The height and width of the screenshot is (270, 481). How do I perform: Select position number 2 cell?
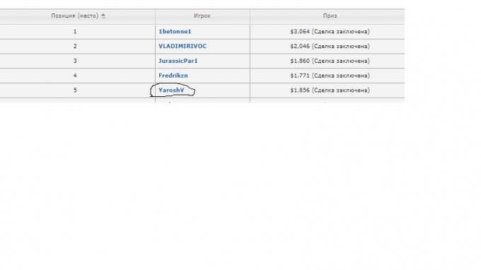pos(78,46)
